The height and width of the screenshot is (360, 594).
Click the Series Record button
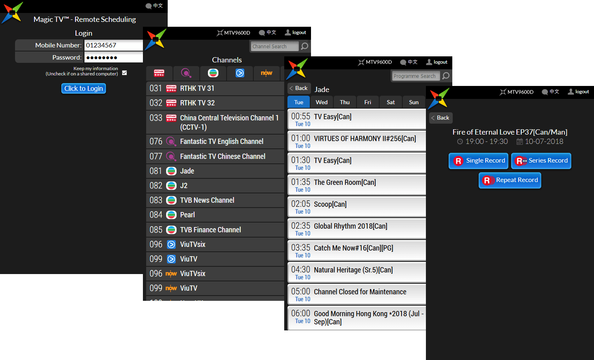click(x=541, y=161)
